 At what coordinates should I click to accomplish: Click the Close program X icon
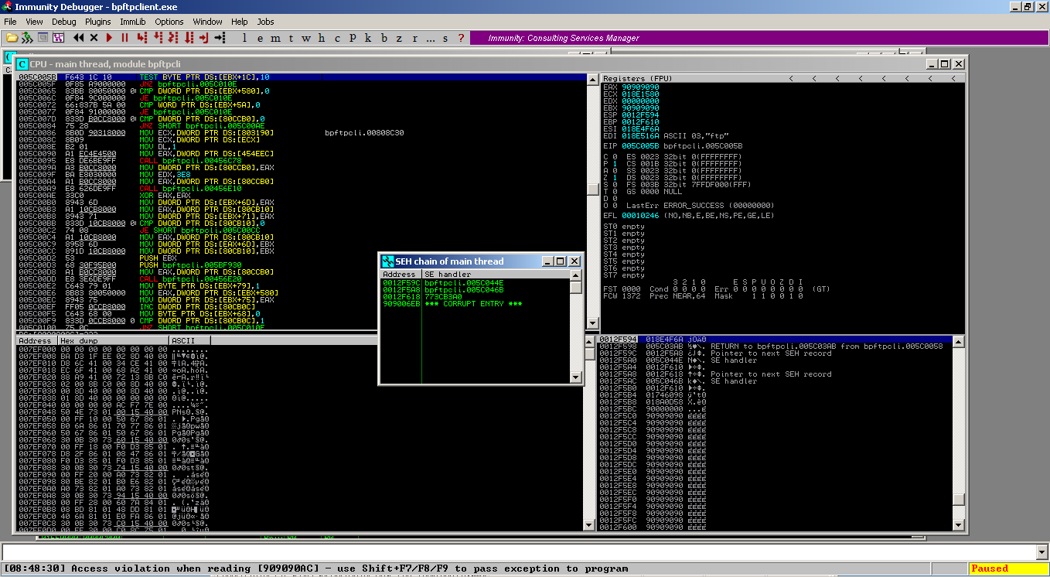point(94,37)
